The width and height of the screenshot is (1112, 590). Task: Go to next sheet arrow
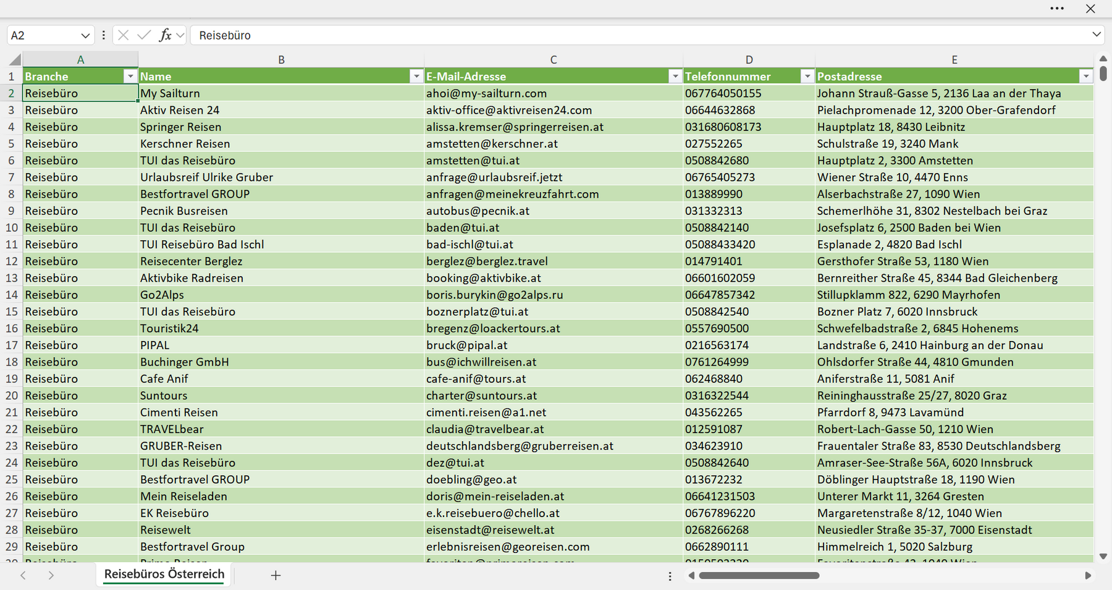pyautogui.click(x=51, y=575)
